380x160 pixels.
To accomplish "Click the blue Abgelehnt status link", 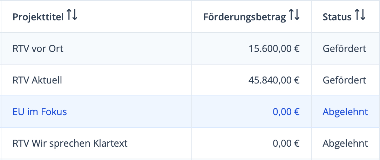I will [345, 112].
